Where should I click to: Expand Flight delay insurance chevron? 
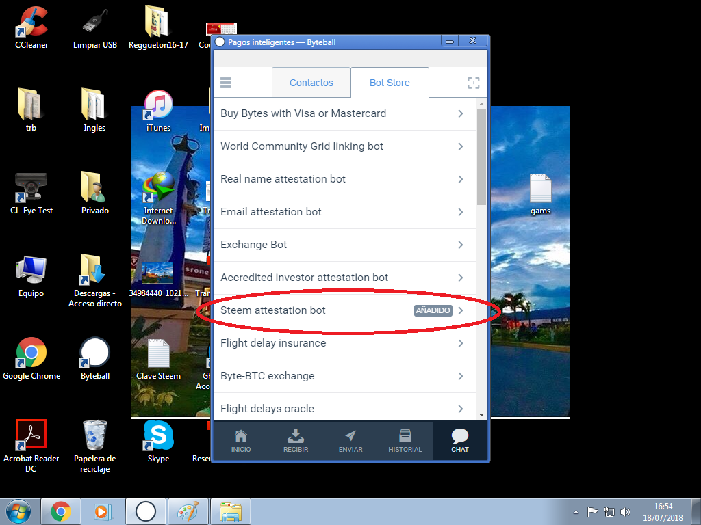(x=461, y=343)
